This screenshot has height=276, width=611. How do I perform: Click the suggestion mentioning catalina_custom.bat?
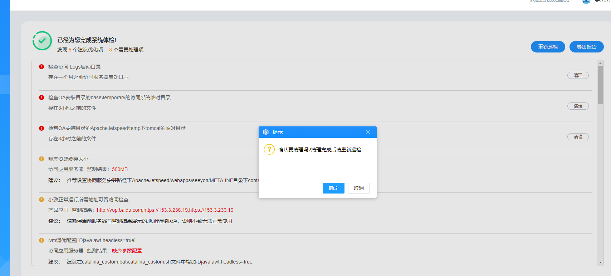[x=160, y=262]
